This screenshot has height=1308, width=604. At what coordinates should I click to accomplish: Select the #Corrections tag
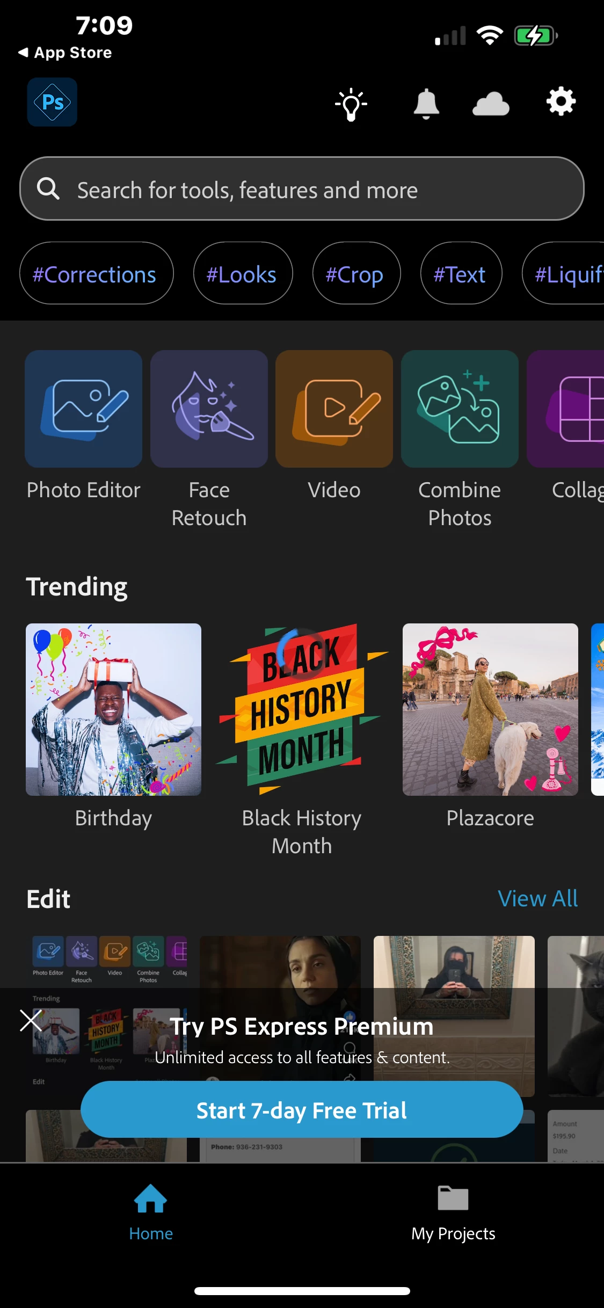[x=97, y=273]
